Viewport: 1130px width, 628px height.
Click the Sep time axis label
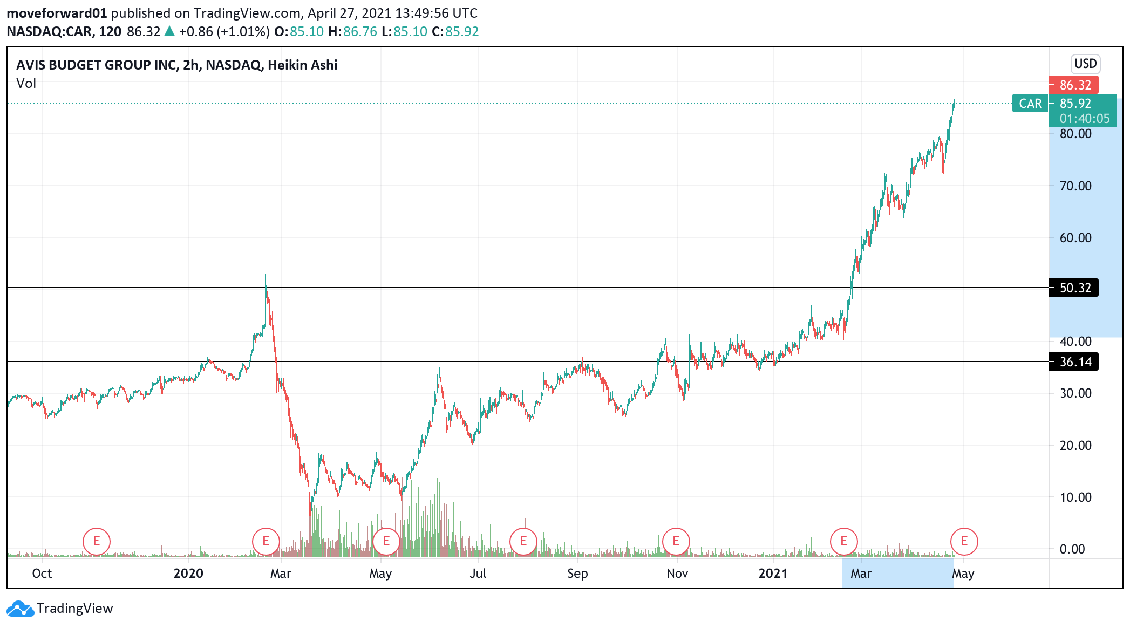click(577, 574)
